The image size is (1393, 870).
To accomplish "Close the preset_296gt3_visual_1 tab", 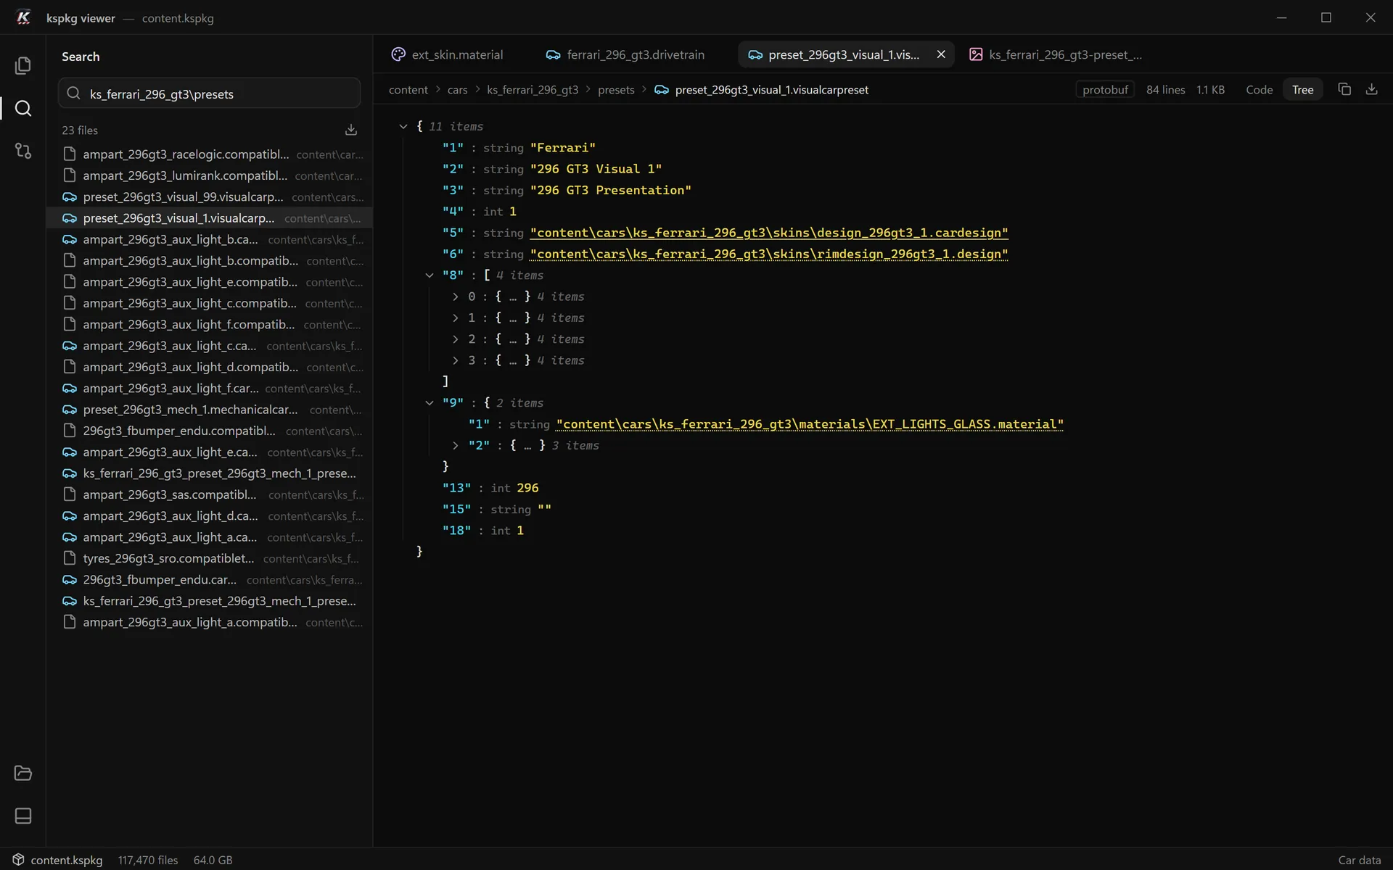I will click(941, 54).
